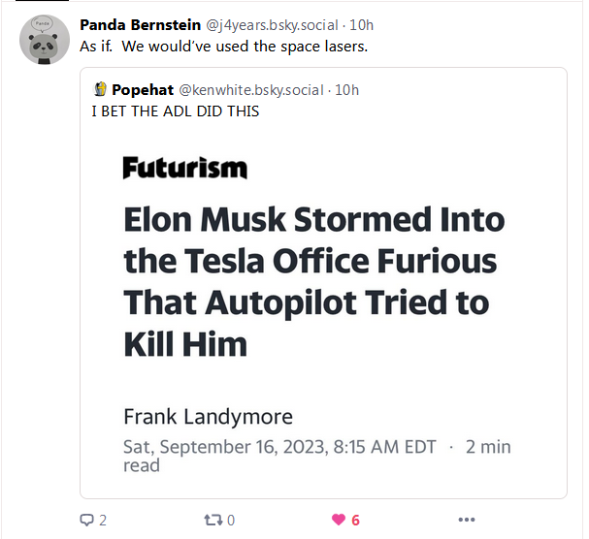Visit @j4years.bsky.social handle

tap(272, 25)
